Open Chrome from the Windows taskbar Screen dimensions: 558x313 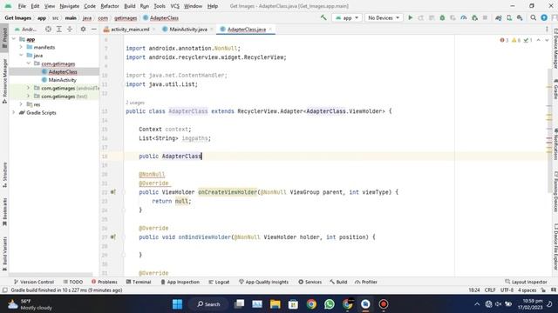(x=311, y=304)
